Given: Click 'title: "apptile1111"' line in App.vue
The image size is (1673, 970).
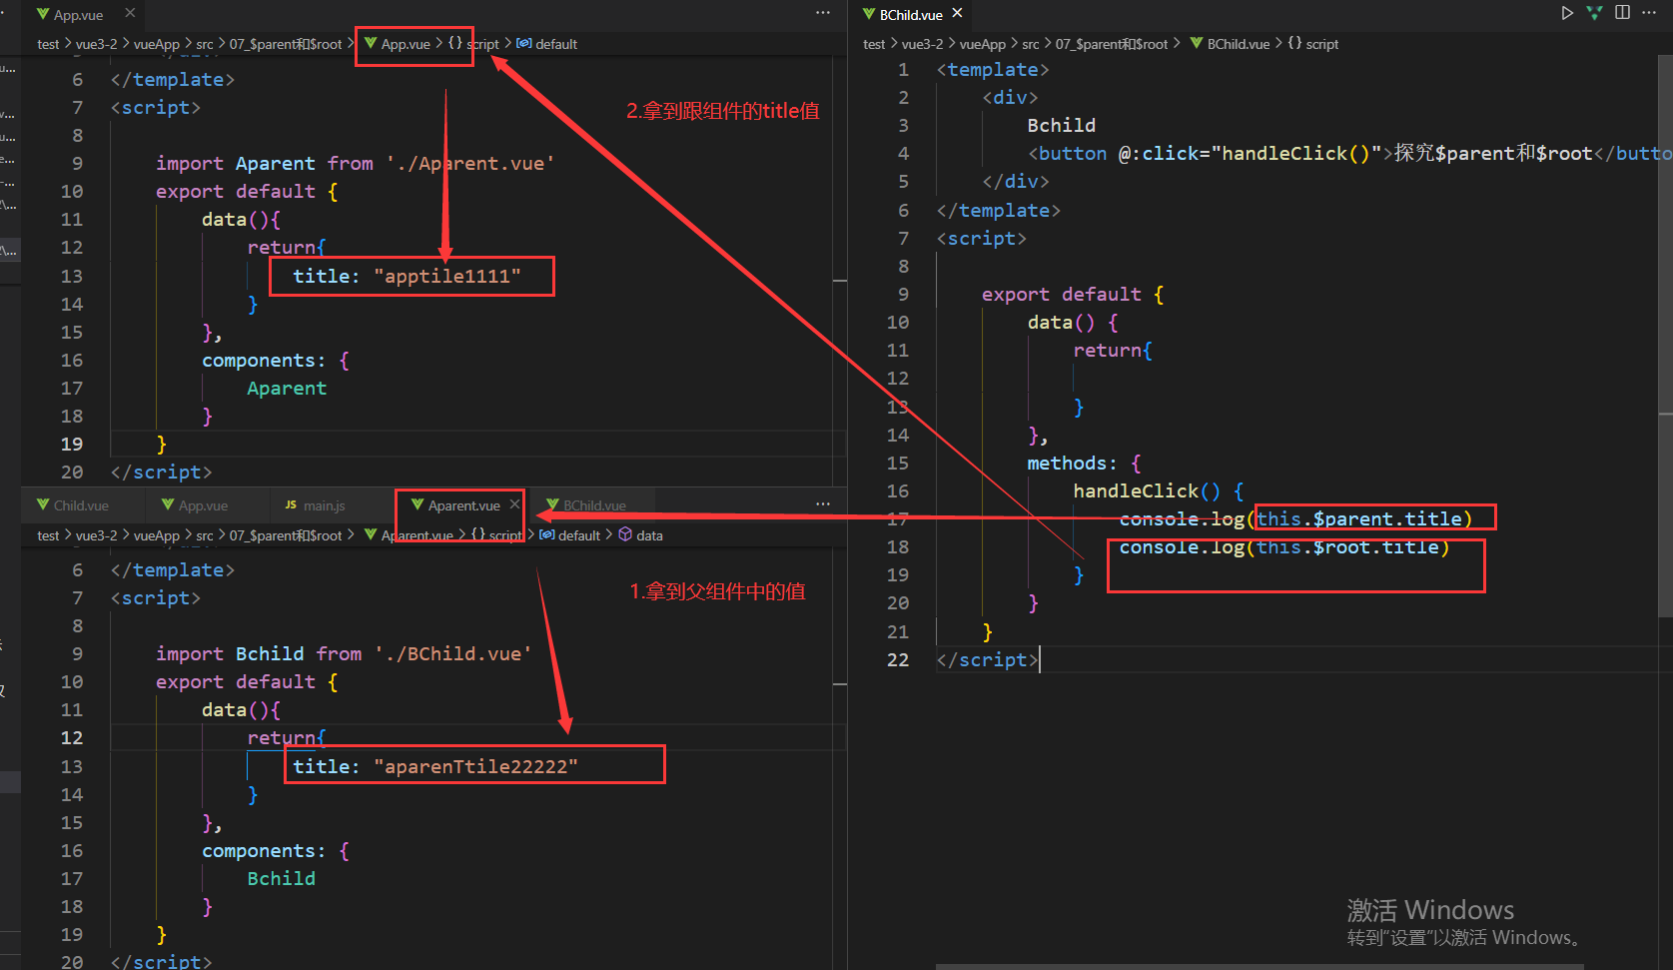Looking at the screenshot, I should click(x=407, y=276).
